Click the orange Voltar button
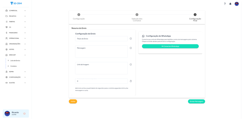 pos(73,102)
